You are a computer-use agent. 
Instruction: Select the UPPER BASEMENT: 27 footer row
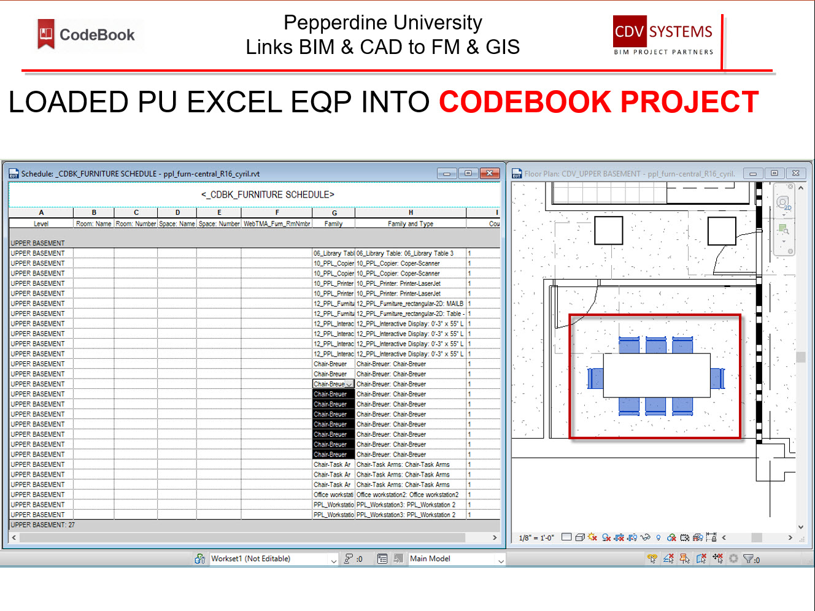[255, 525]
